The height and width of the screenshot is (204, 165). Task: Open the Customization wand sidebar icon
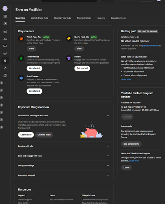pos(5,68)
